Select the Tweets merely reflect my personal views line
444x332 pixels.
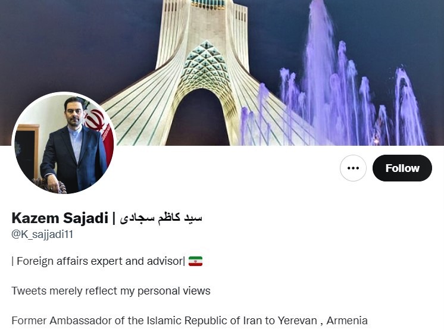111,291
